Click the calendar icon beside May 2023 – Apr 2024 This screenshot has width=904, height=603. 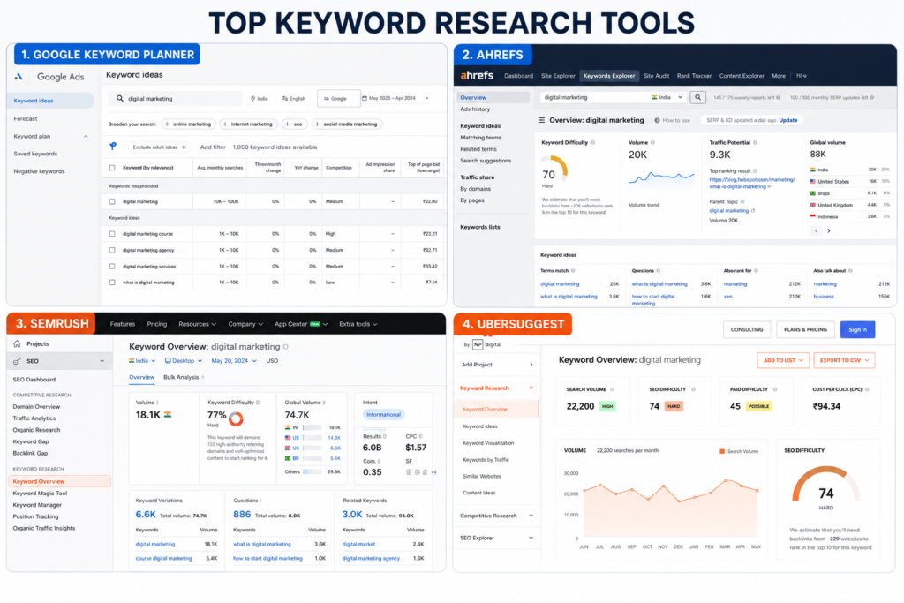tap(365, 98)
